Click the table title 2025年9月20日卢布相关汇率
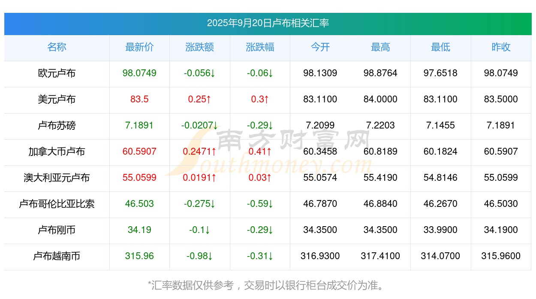The width and height of the screenshot is (536, 299). click(x=268, y=23)
